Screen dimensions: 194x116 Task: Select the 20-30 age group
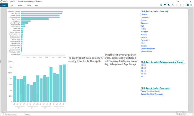(x=143, y=65)
